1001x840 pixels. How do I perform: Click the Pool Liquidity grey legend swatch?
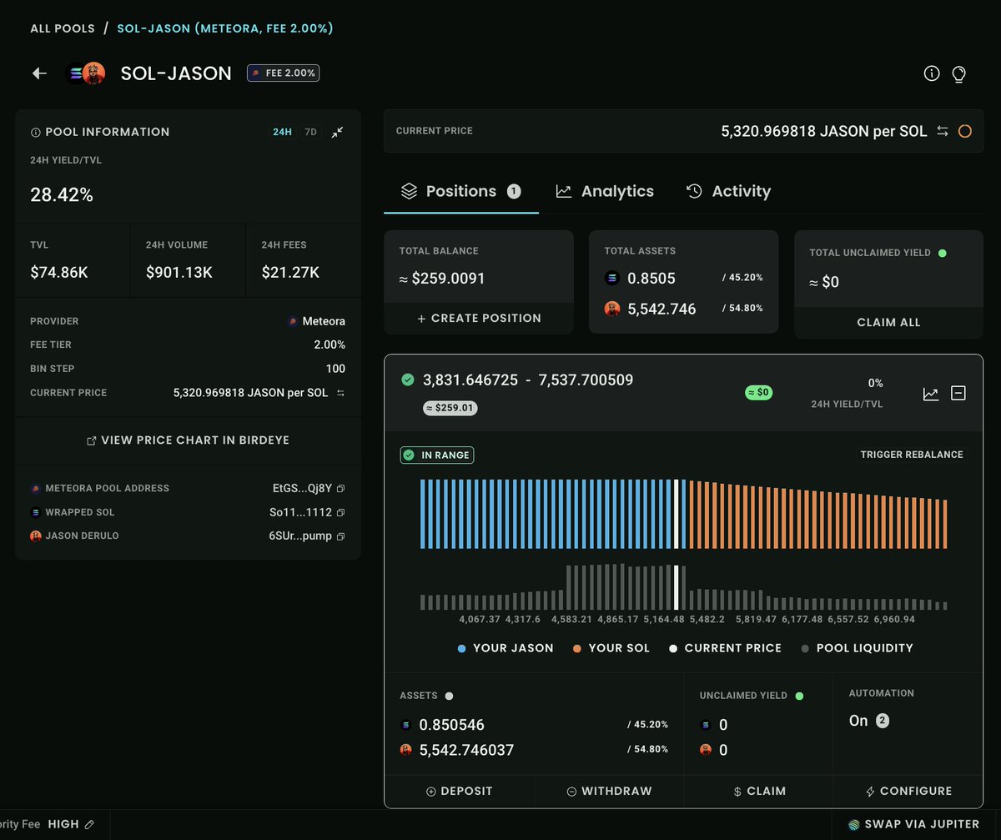coord(805,648)
